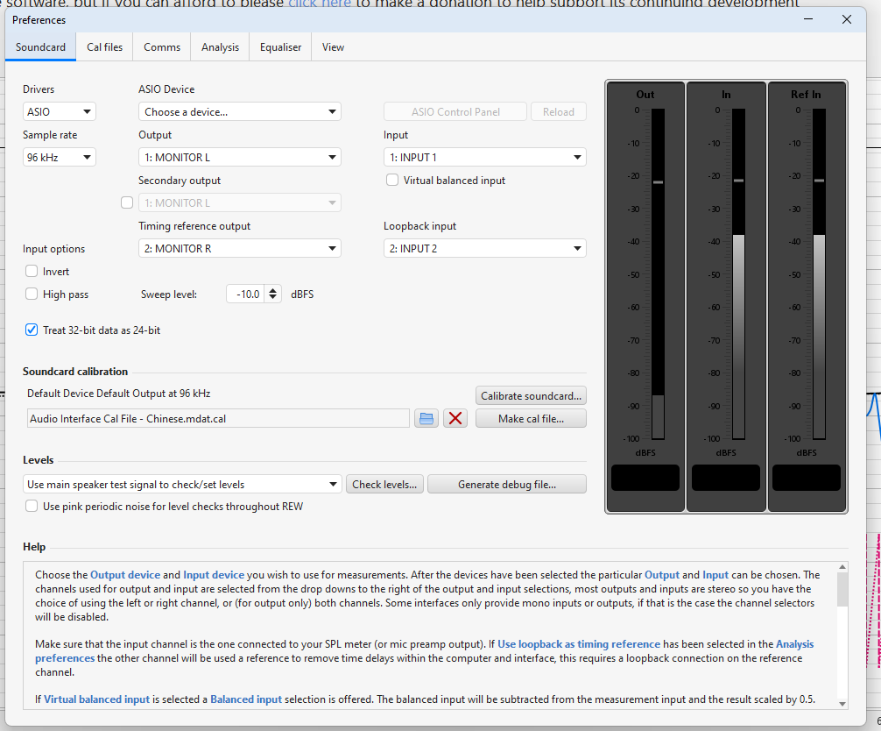Open Use loopback as timing reference link

pos(579,644)
